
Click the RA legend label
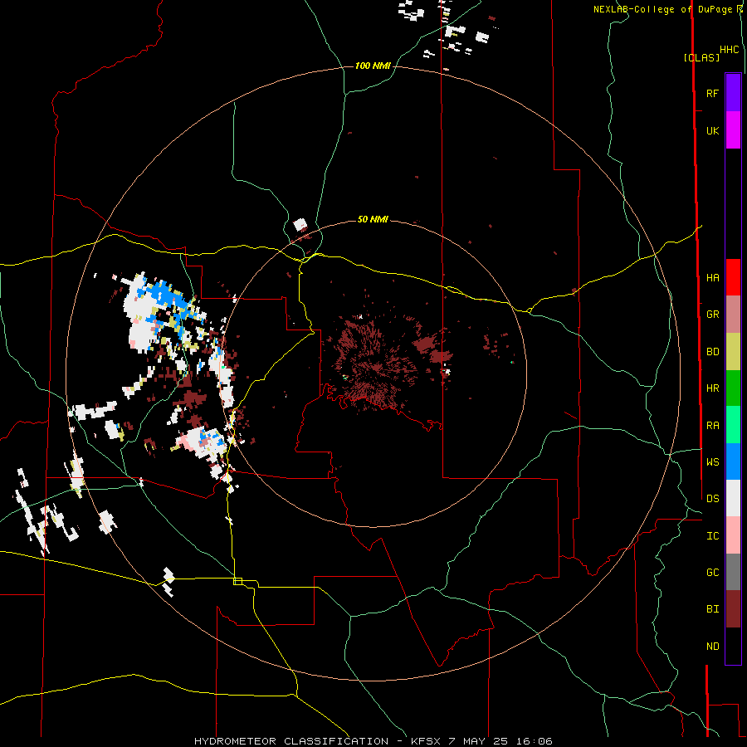click(x=712, y=426)
